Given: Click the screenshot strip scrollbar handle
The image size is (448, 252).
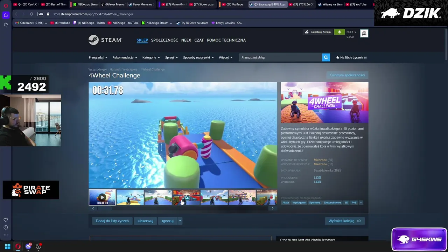Looking at the screenshot, I should point(105,208).
